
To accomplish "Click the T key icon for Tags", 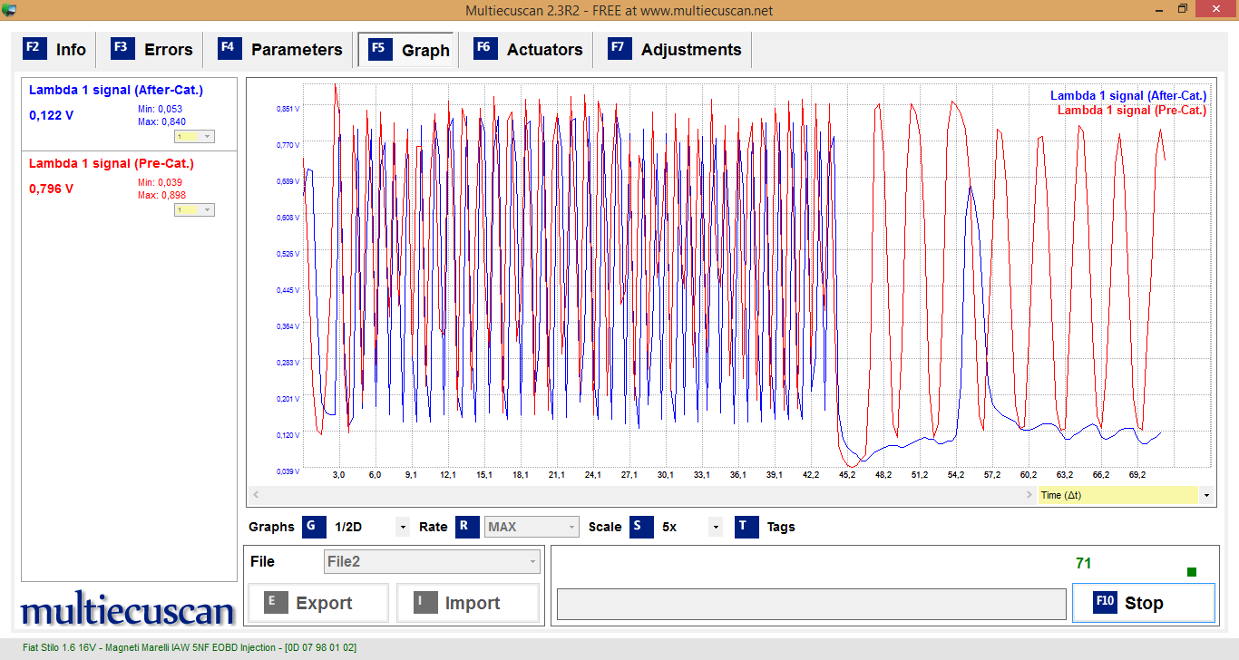I will pos(746,527).
